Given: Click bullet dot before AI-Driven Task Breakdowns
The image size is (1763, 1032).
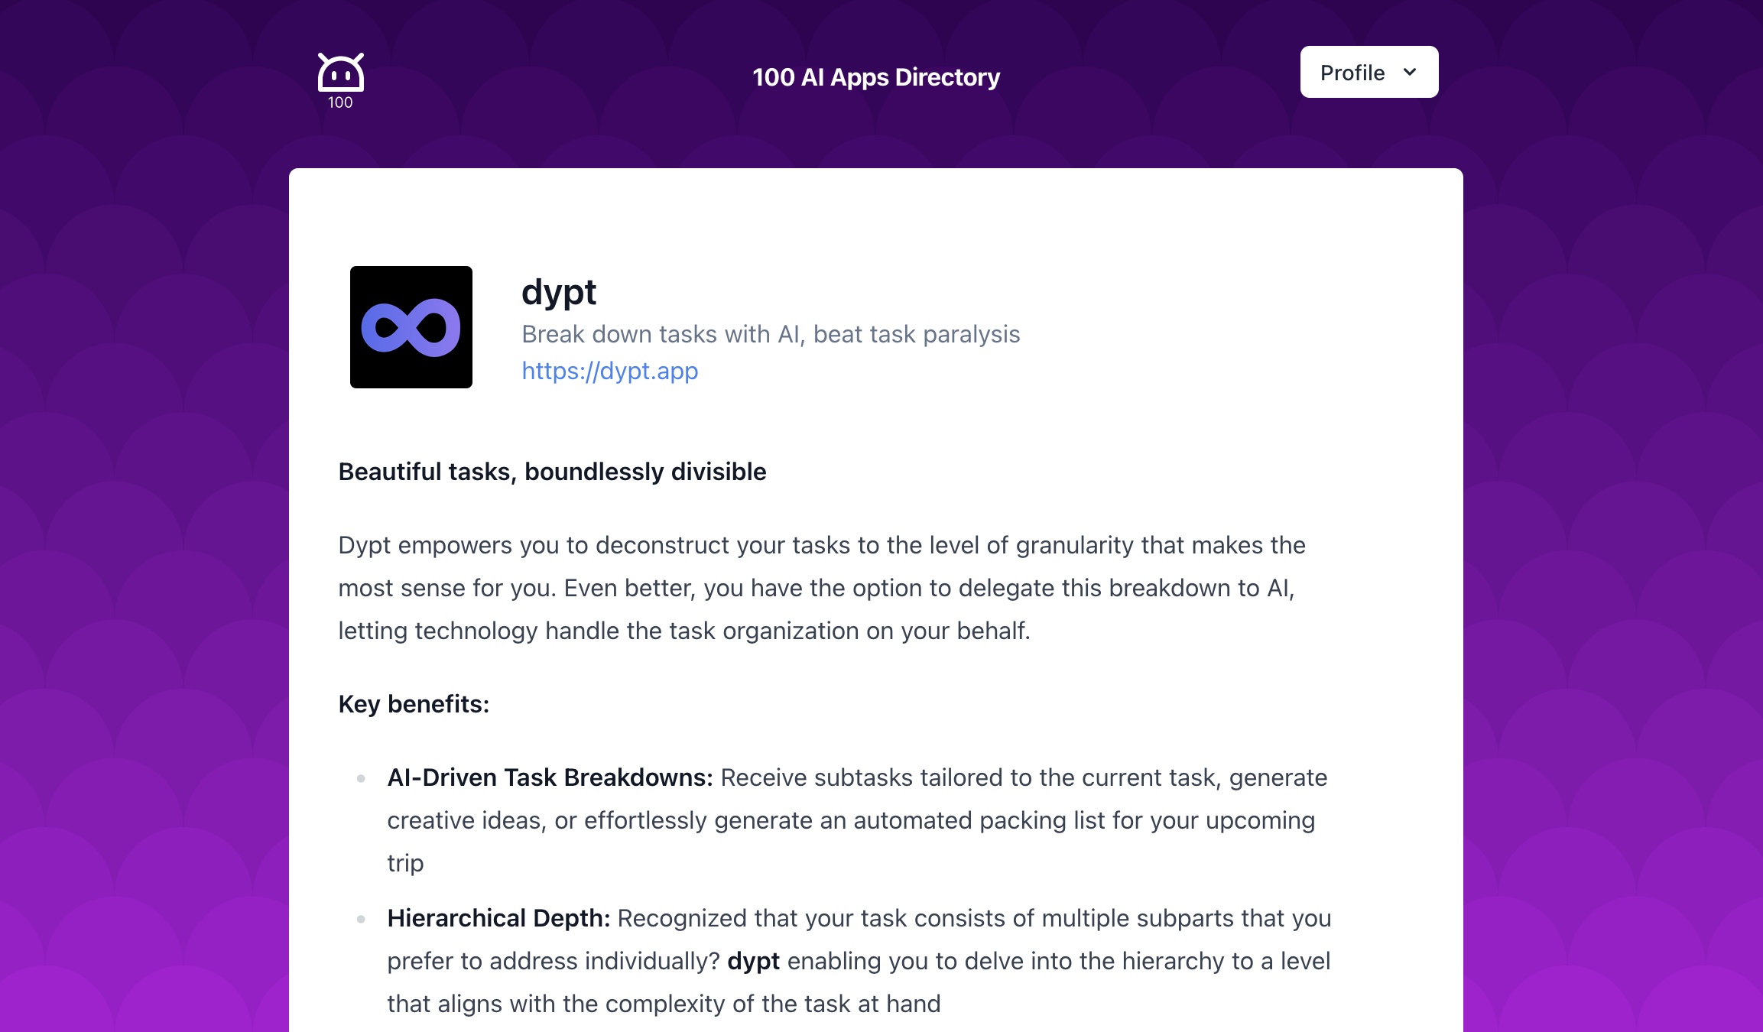Looking at the screenshot, I should click(361, 778).
